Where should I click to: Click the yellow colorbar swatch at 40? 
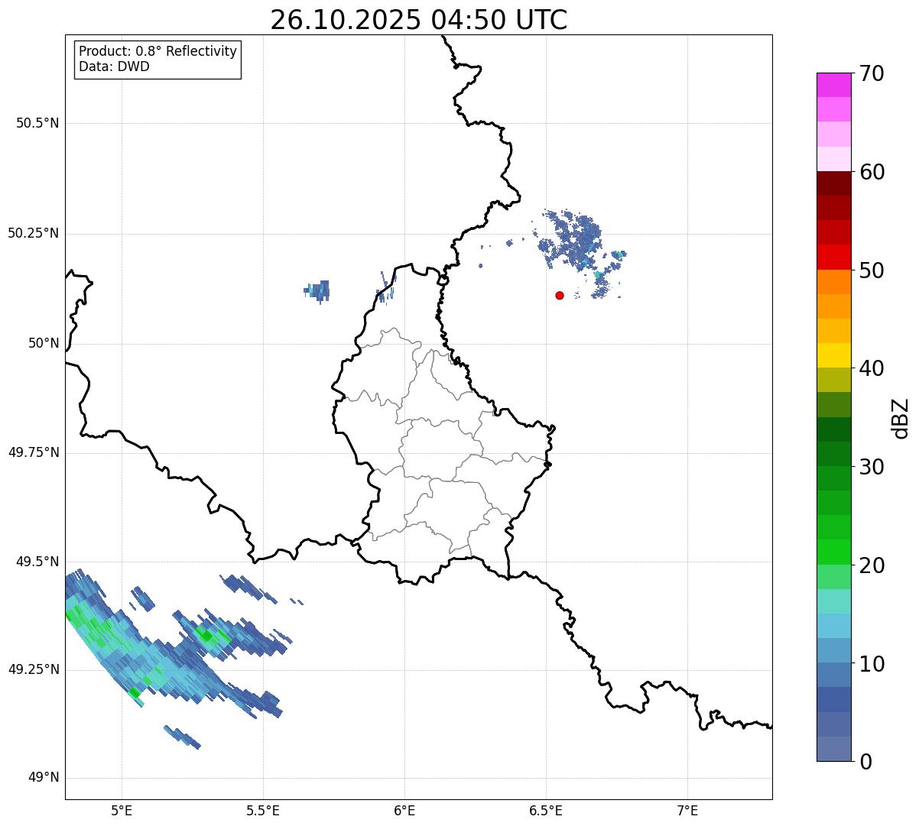[x=833, y=355]
